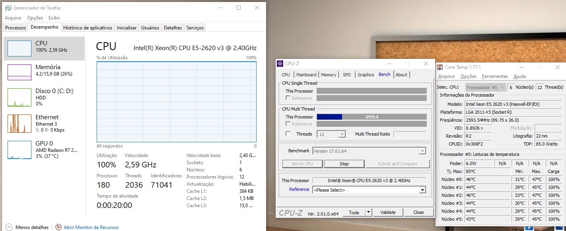Image resolution: width=566 pixels, height=231 pixels.
Task: Click the Poder 6.0W value
Action: [479, 163]
